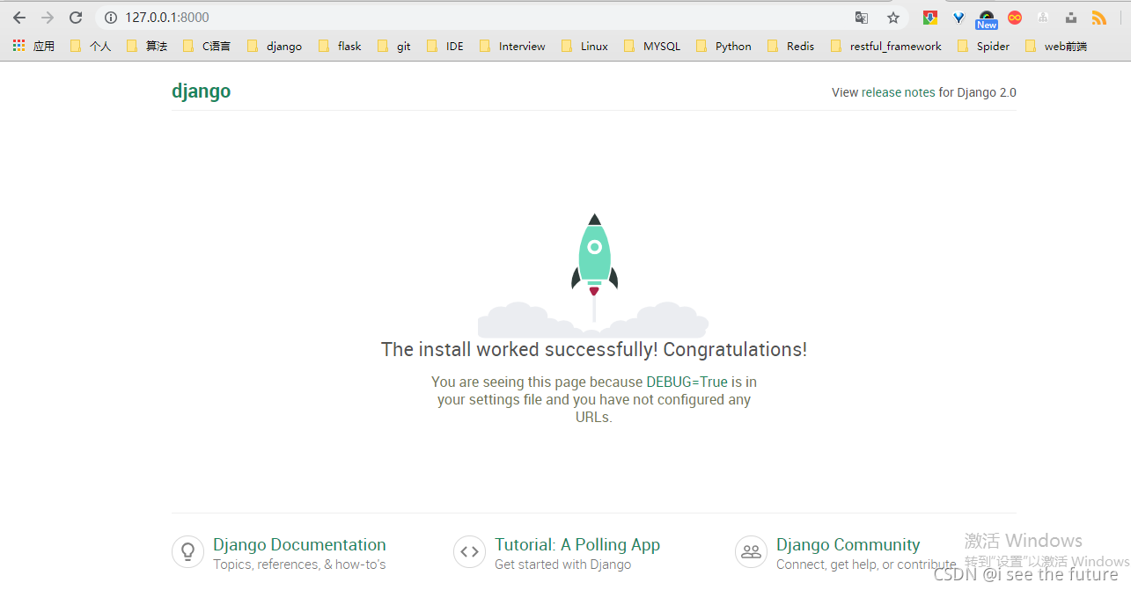The width and height of the screenshot is (1131, 590).
Task: Open the web前端 bookmark folder
Action: [1056, 46]
